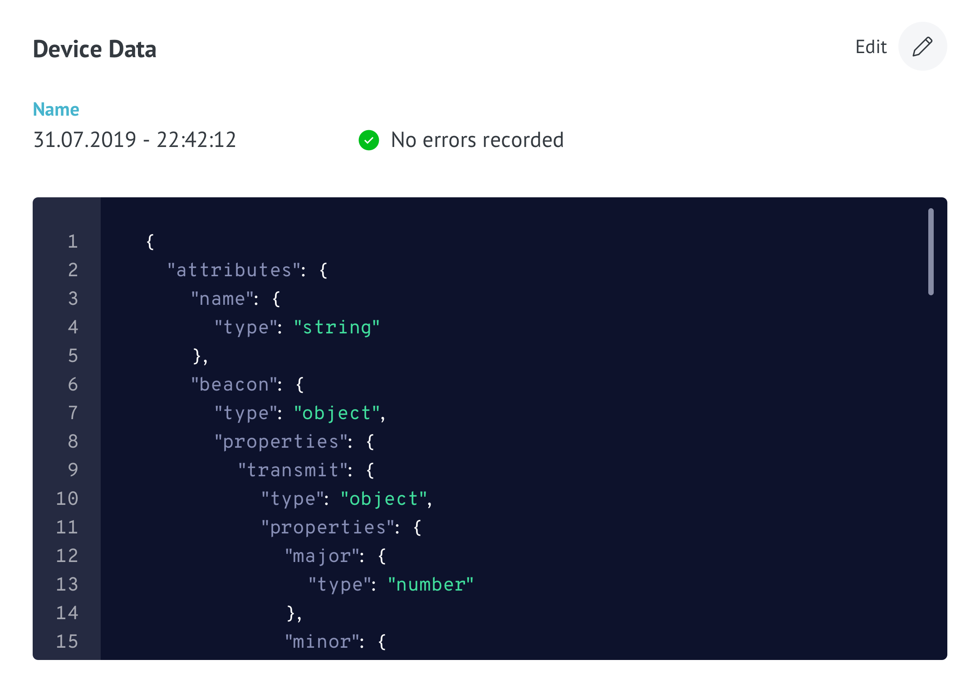980x694 pixels.
Task: Click the "name" key on line 3
Action: pyautogui.click(x=222, y=299)
